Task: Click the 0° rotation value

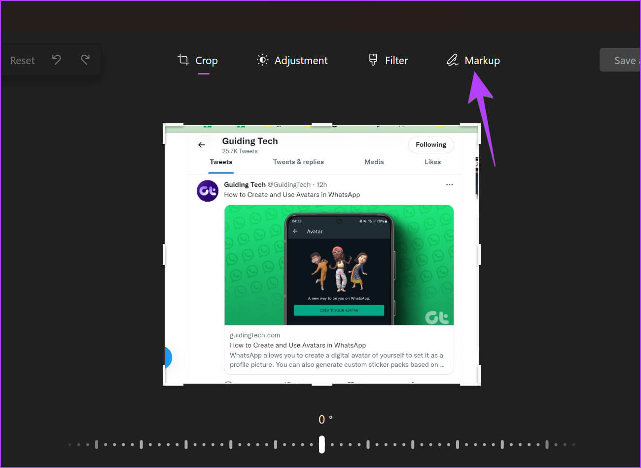Action: (325, 419)
